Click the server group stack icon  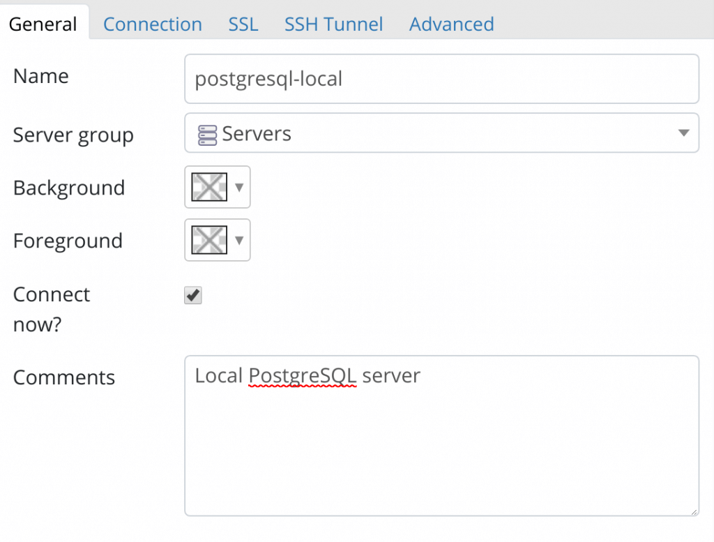coord(208,133)
